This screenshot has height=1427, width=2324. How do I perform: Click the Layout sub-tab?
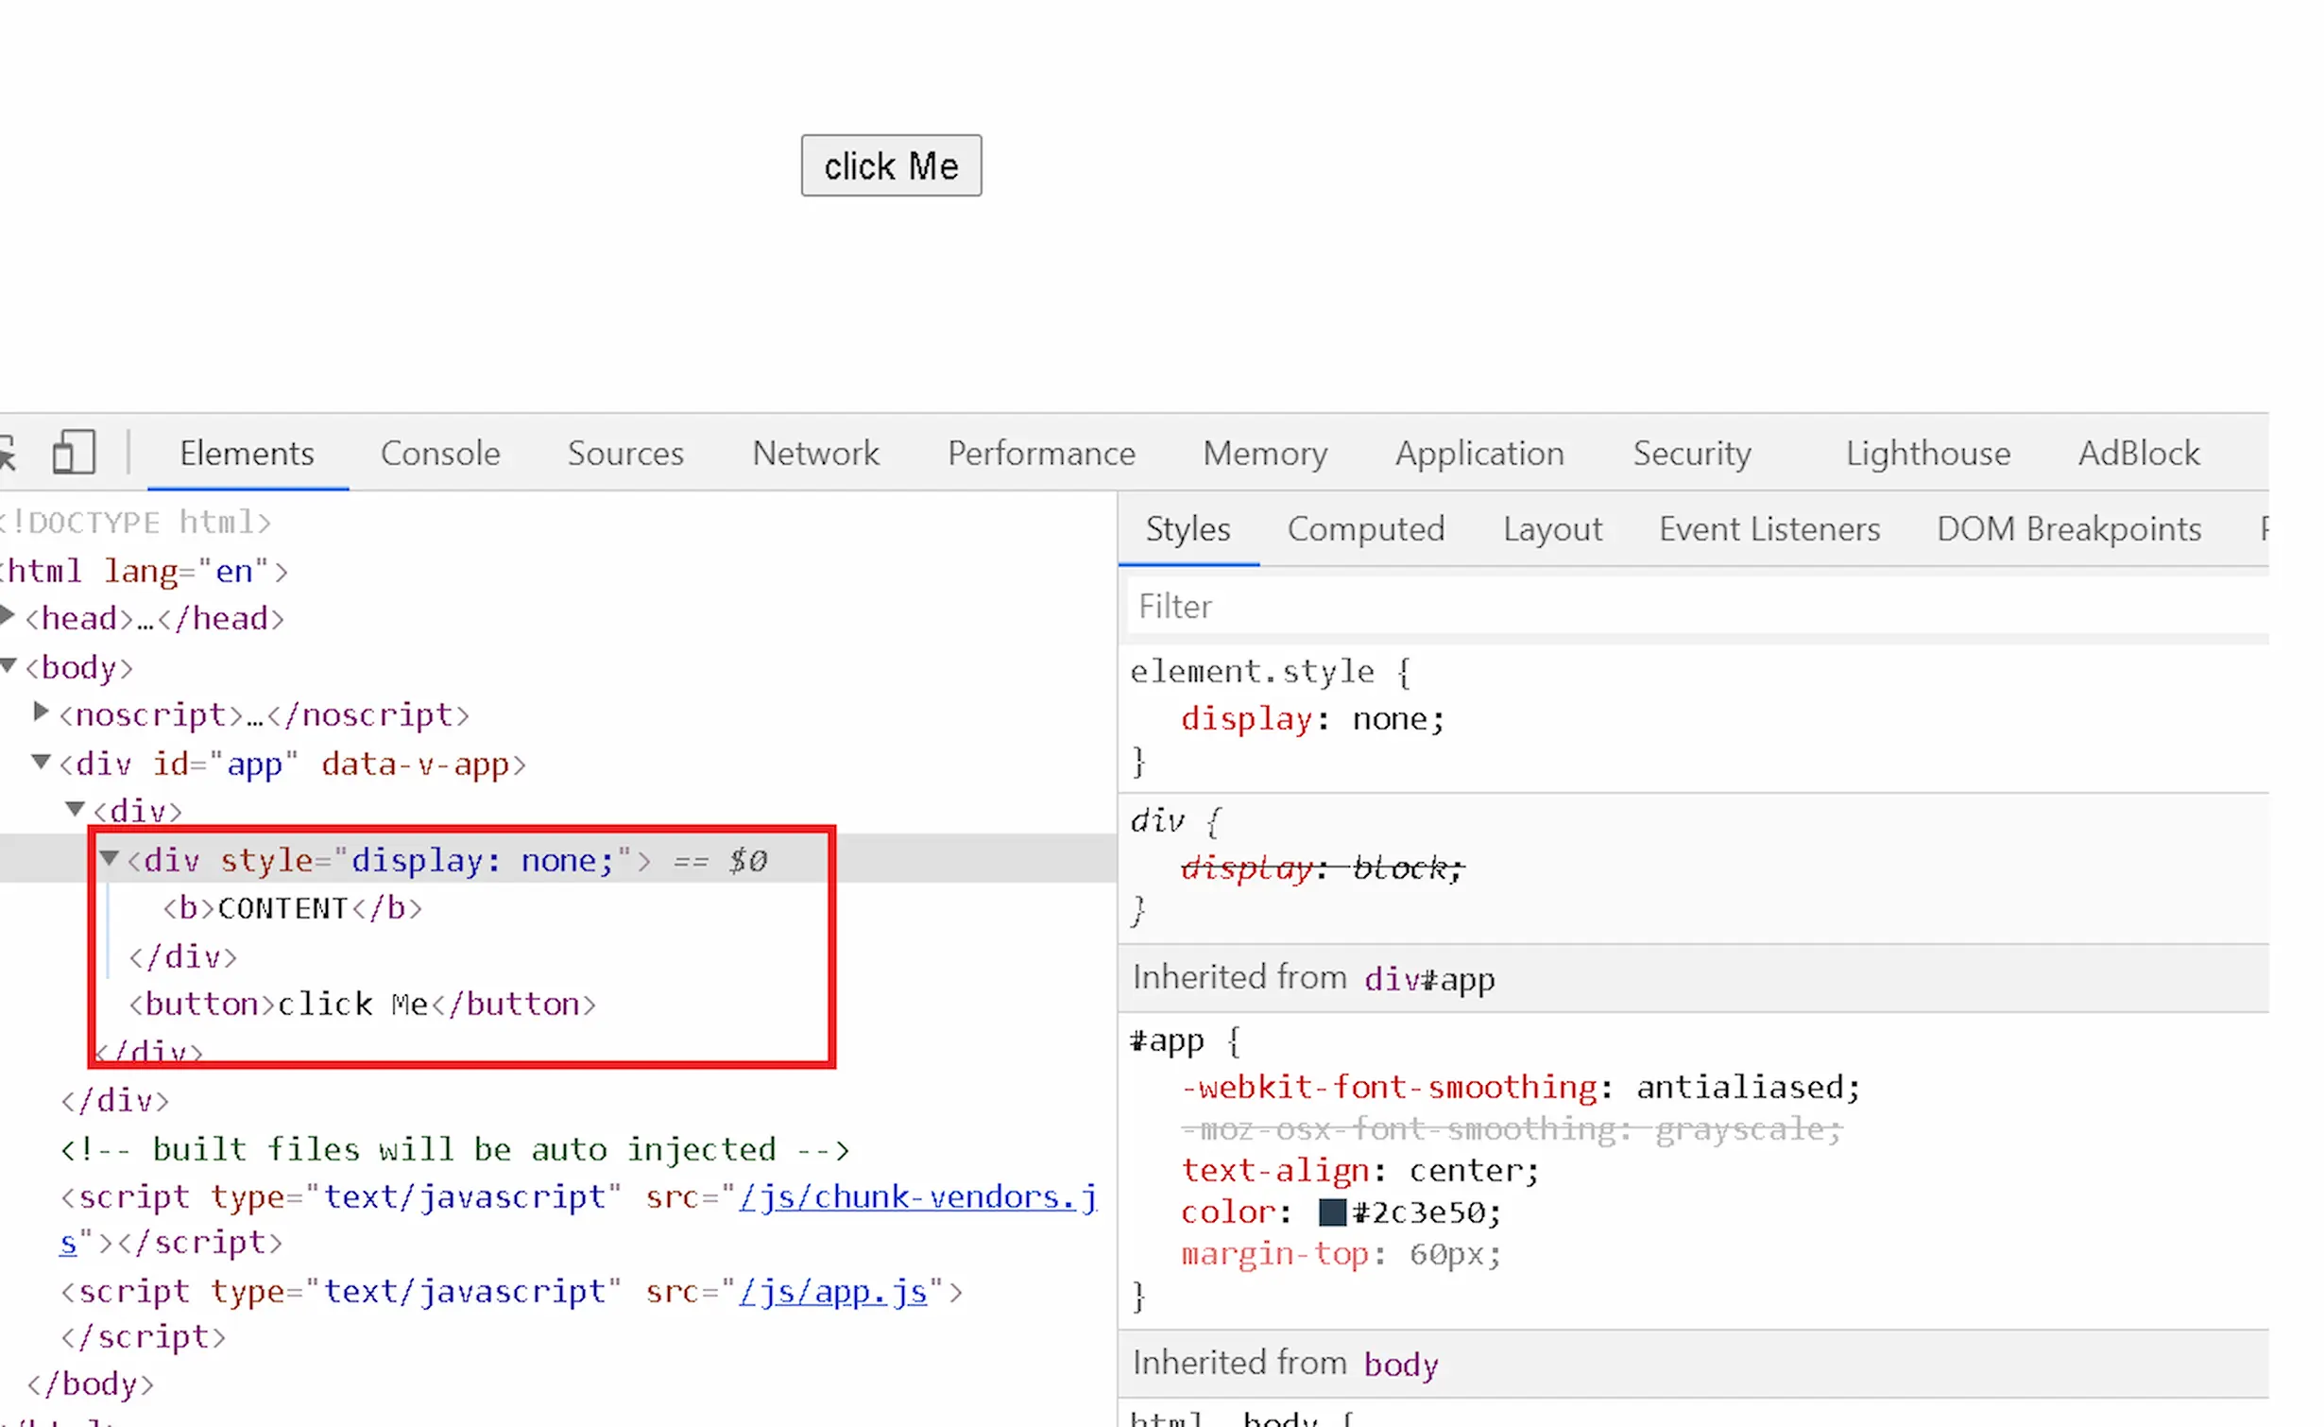pos(1554,530)
